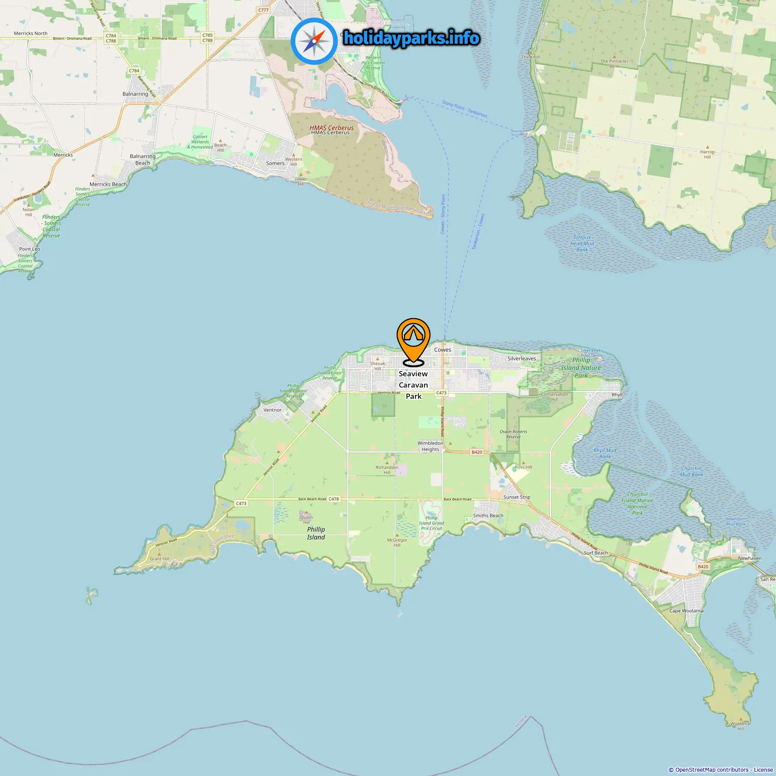Viewport: 776px width, 776px height.
Task: Click the C785 C788 road shield
Action: tap(207, 38)
